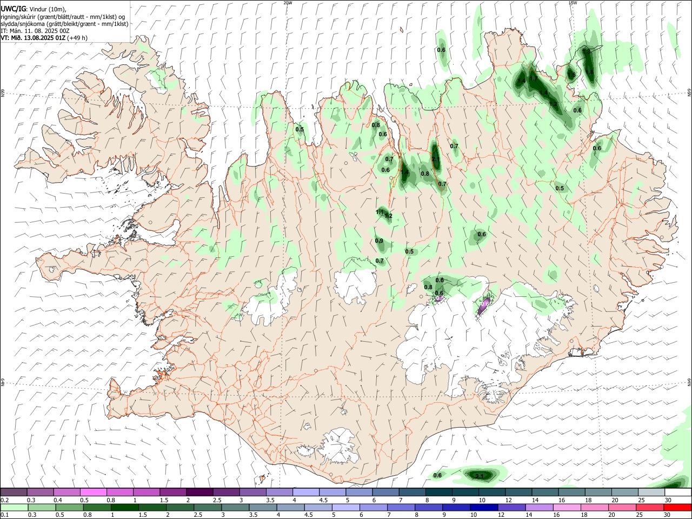Click the purple snowfall patch on the glacier edge
692x519 pixels.
tap(484, 307)
